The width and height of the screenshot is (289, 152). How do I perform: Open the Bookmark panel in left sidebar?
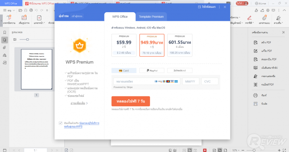[5, 32]
